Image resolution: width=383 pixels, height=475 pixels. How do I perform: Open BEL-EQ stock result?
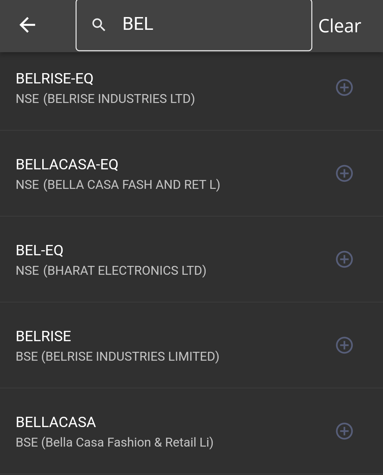[x=40, y=250]
